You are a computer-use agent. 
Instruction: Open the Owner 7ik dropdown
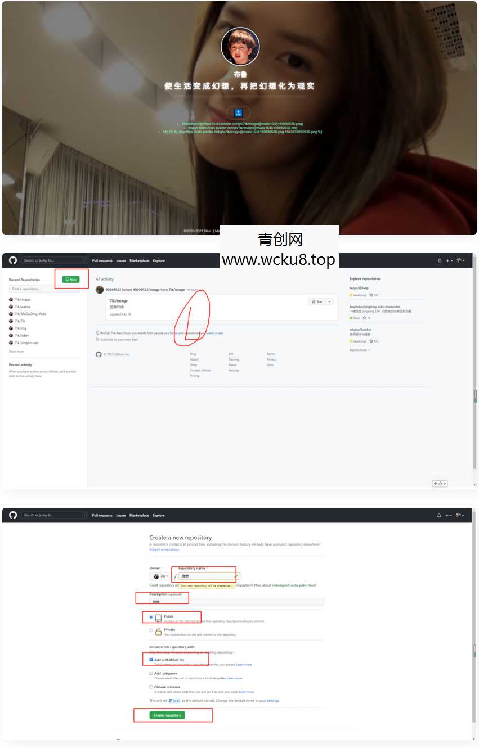(160, 575)
